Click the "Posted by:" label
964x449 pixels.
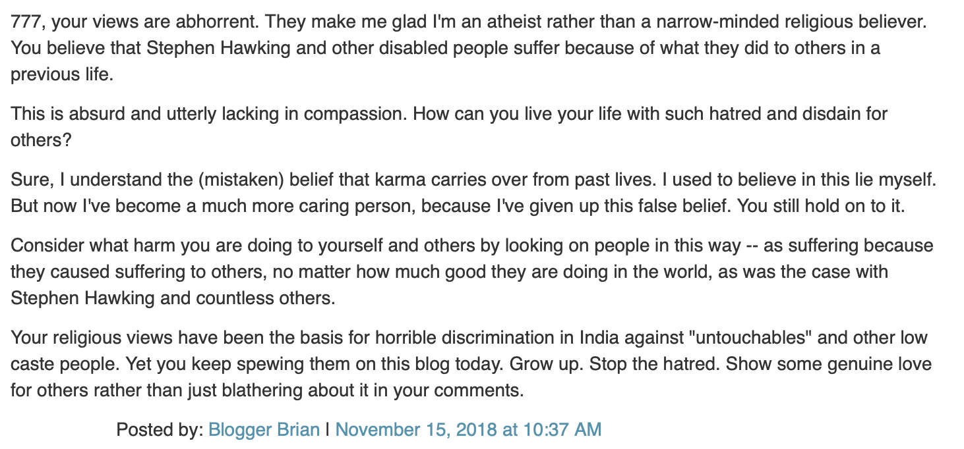click(160, 430)
